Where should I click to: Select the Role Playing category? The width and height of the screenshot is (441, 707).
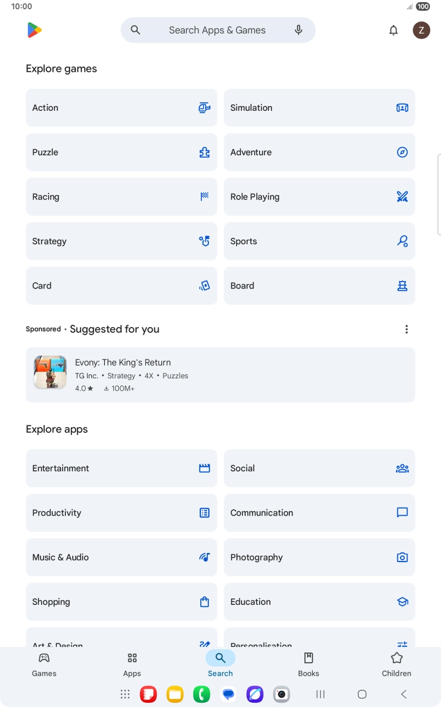coord(319,197)
